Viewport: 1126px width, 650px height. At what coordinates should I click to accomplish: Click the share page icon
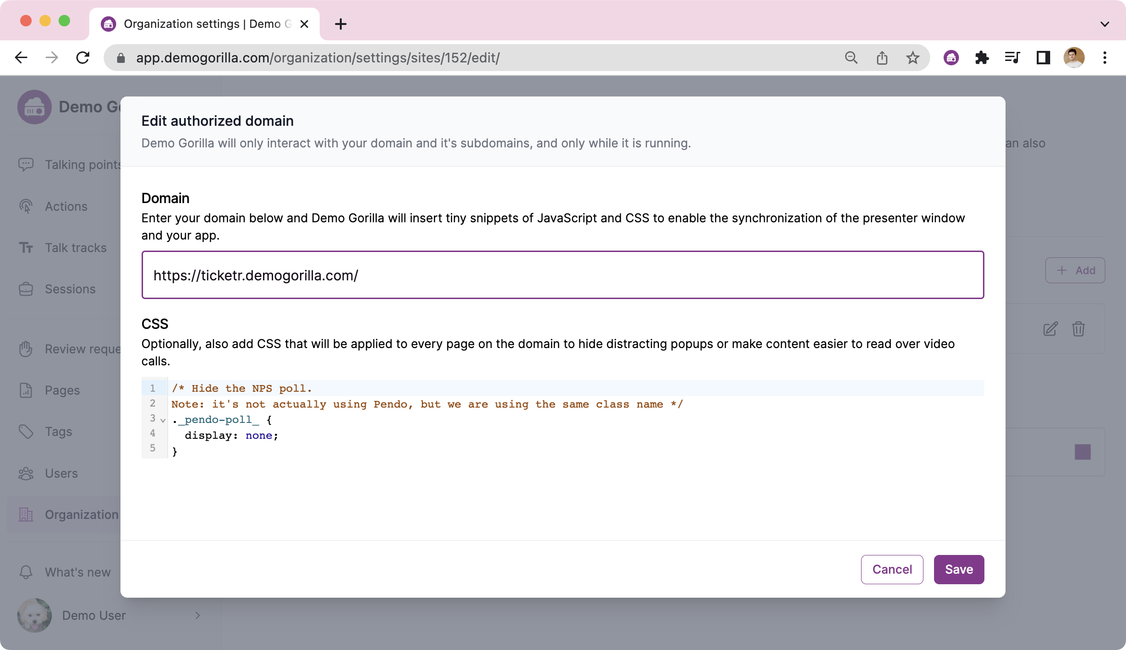click(x=882, y=58)
